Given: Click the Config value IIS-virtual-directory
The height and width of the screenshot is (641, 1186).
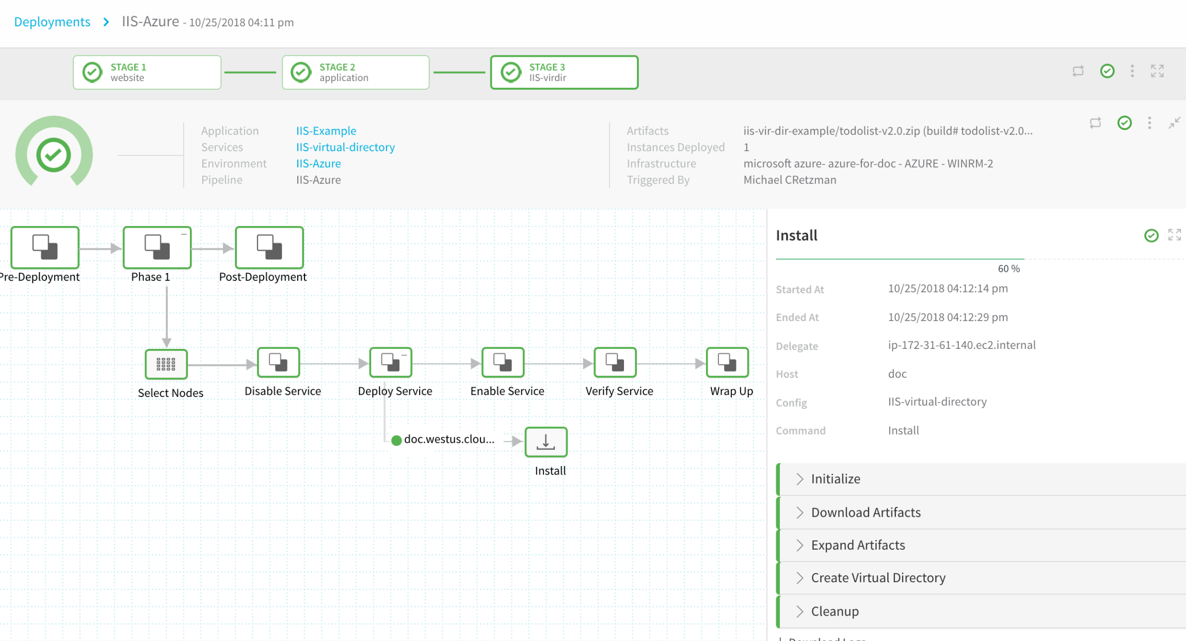Looking at the screenshot, I should coord(937,402).
